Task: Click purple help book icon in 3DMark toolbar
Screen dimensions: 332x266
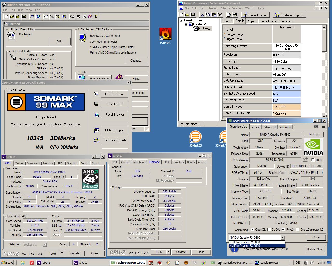Action: (x=90, y=16)
